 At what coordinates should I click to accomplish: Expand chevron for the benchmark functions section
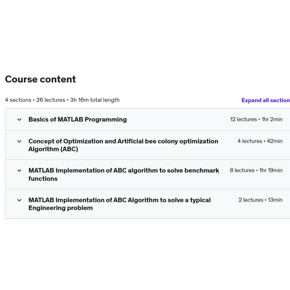point(19,171)
